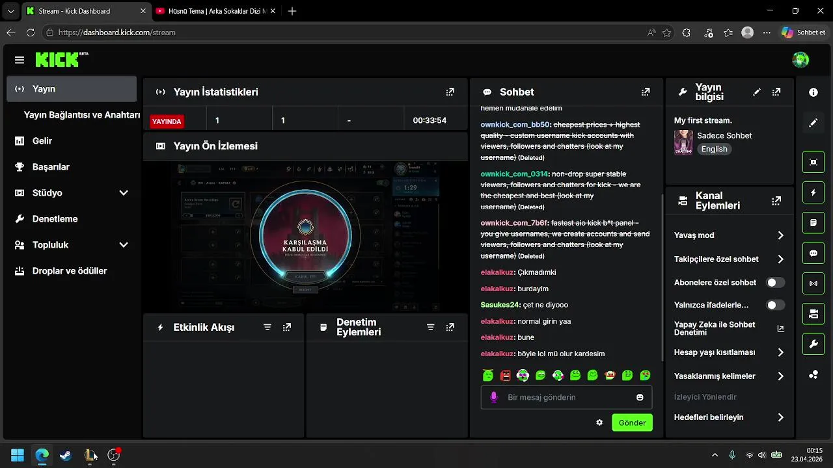Screen dimensions: 833x468
Task: Open the browser tab list dropdown
Action: click(x=10, y=11)
